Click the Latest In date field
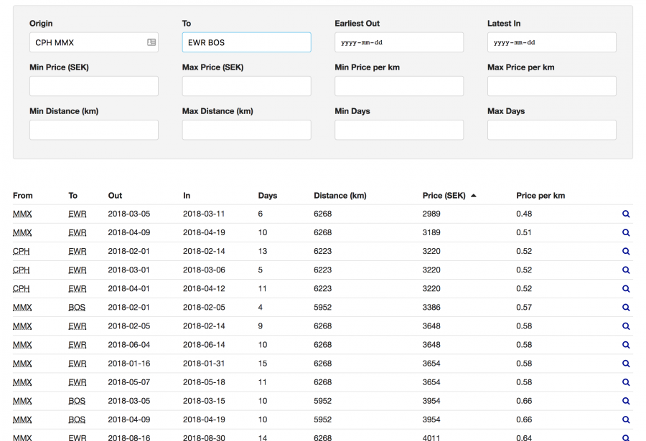Viewport: 646px width, 441px height. click(551, 43)
